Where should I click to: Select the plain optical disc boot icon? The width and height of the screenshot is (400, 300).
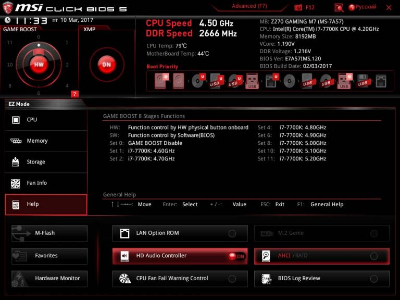pos(289,81)
